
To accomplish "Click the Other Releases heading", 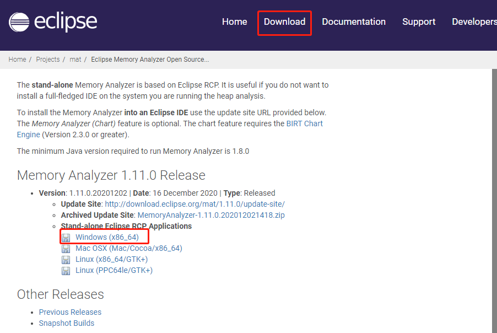I will click(x=61, y=294).
